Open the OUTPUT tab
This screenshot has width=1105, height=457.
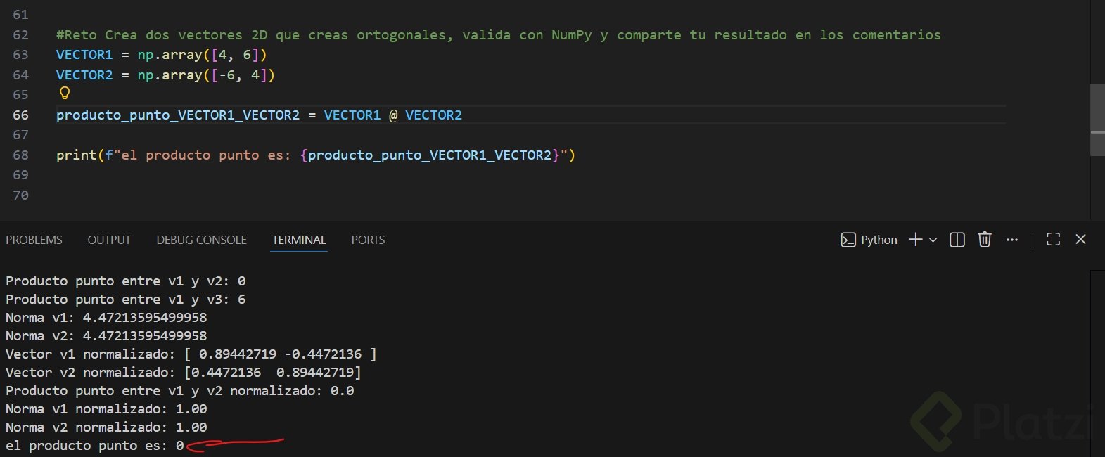click(x=109, y=240)
